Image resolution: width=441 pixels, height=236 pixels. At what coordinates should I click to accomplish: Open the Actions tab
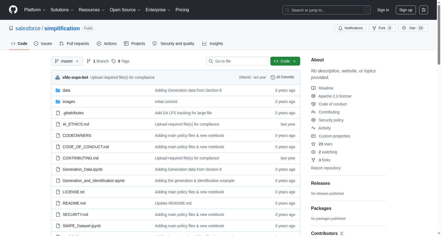pos(107,44)
